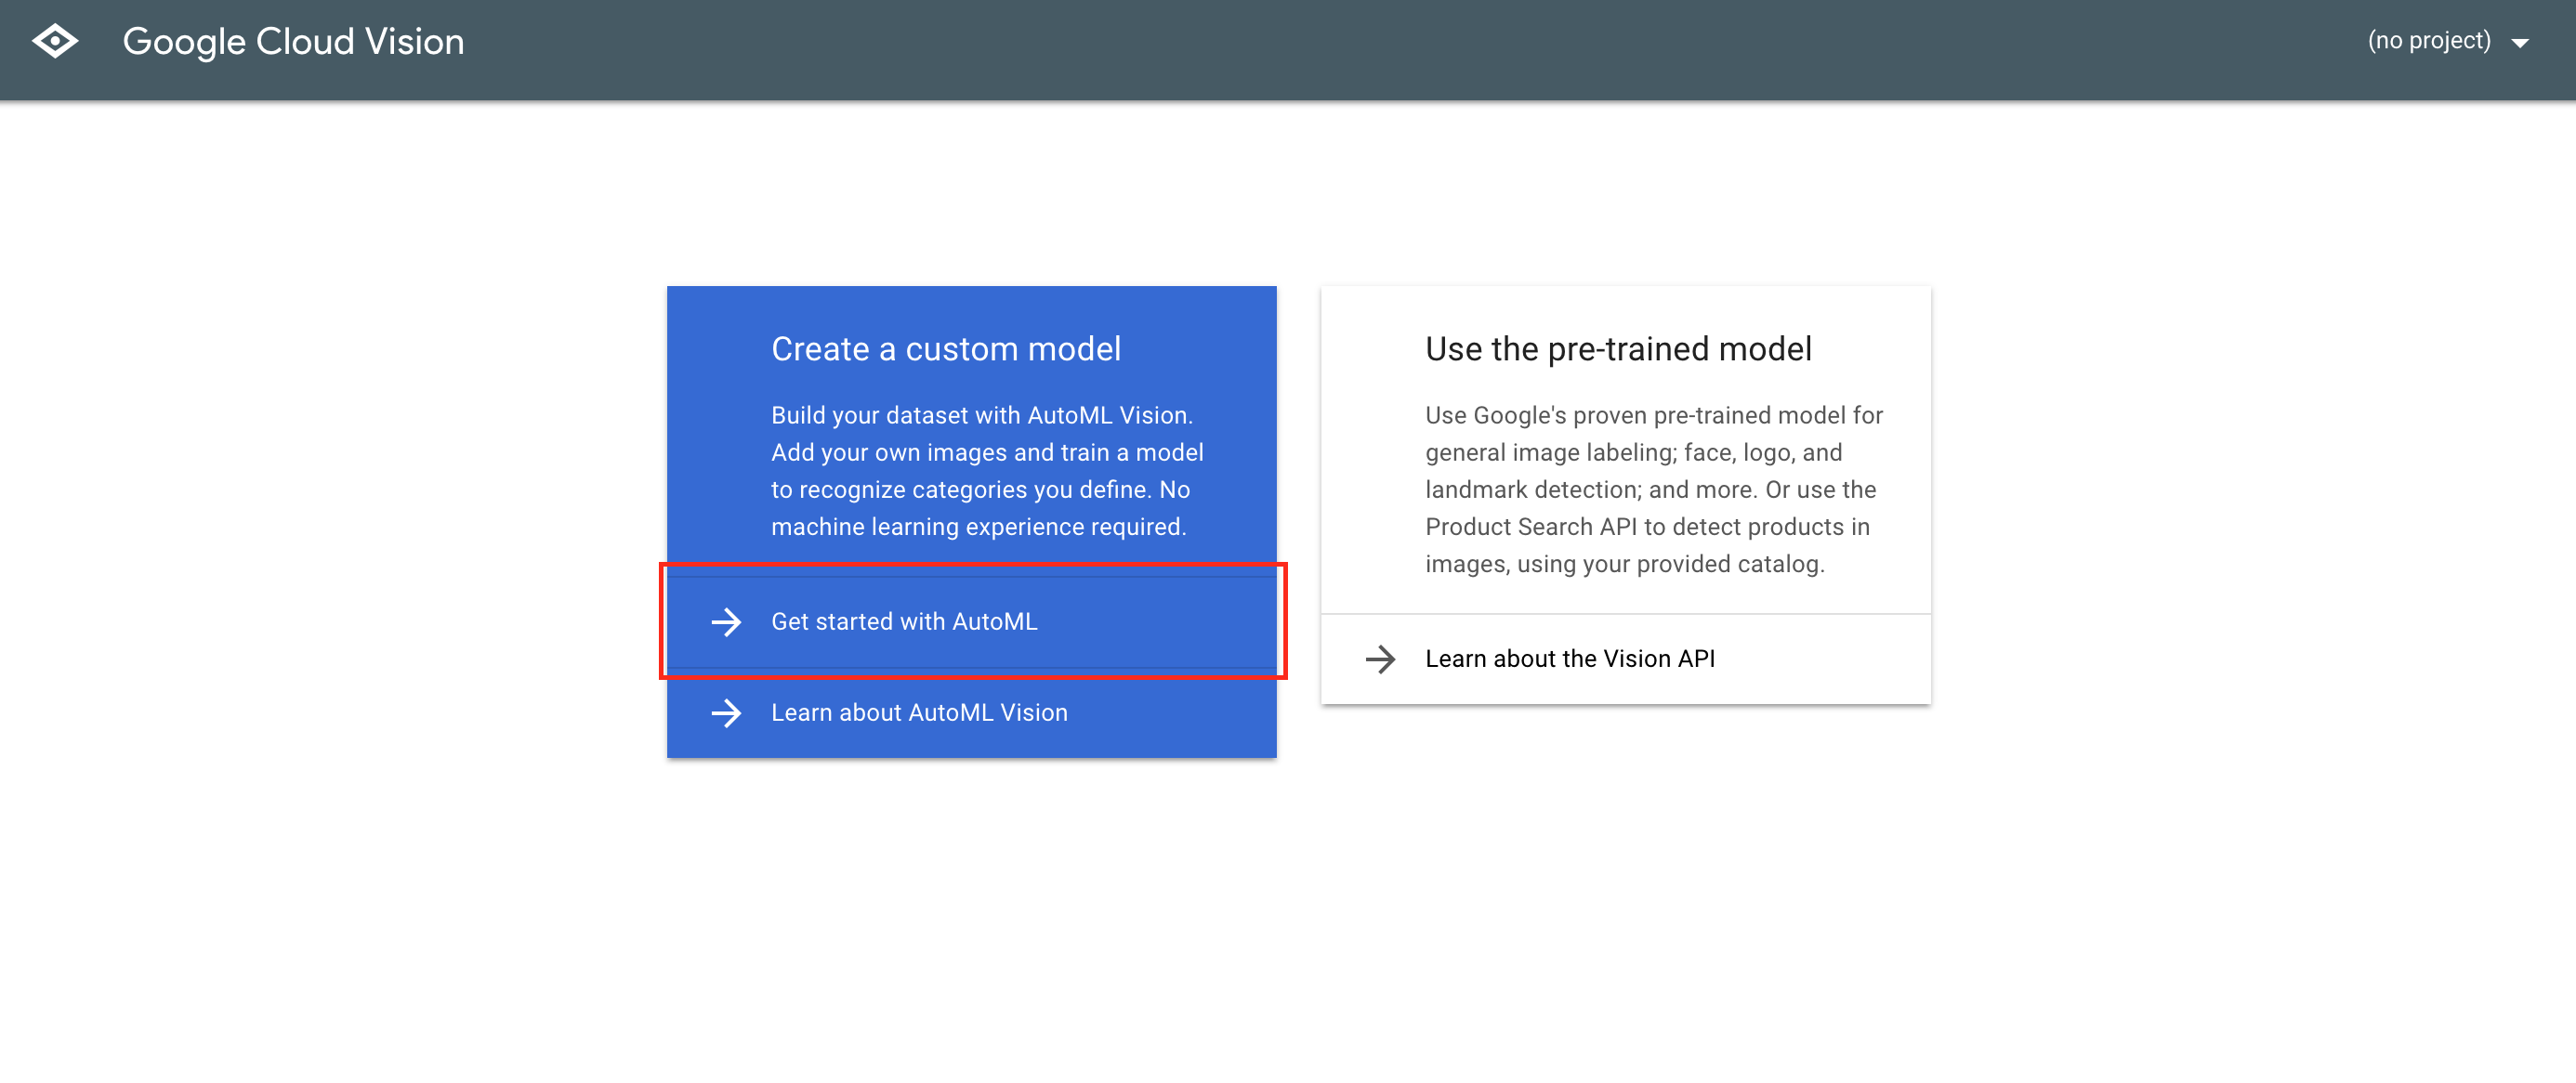
Task: Click the Use the pre-trained model heading
Action: (1618, 348)
